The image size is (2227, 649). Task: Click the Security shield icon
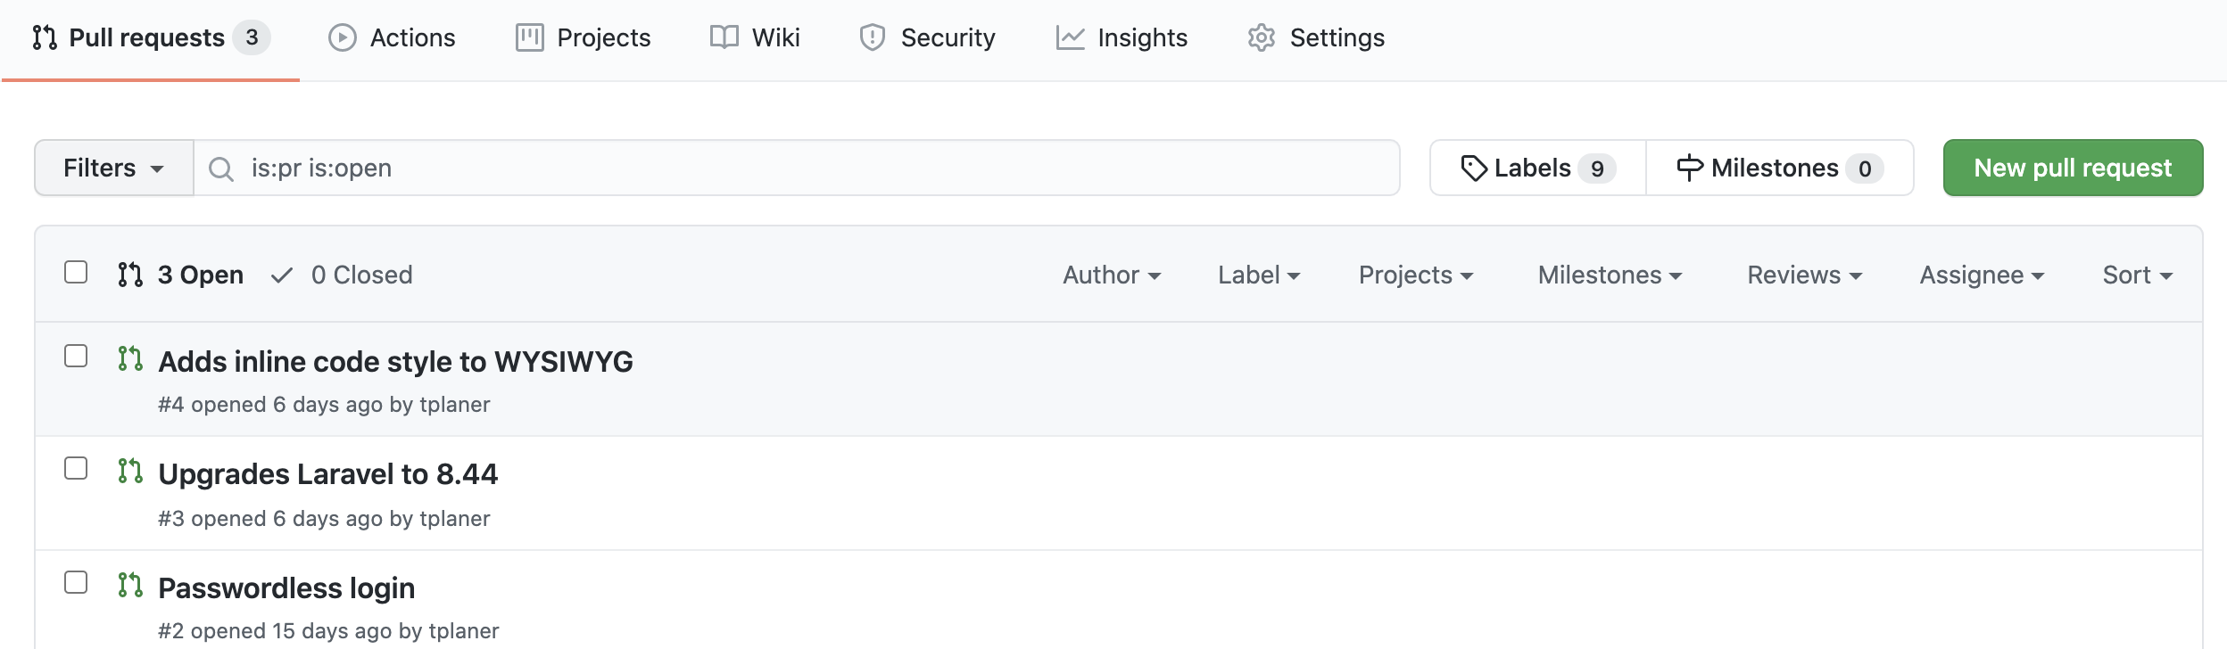coord(872,37)
